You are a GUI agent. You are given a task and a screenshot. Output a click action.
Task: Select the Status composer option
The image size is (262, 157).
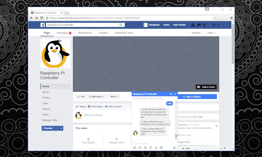click(81, 107)
